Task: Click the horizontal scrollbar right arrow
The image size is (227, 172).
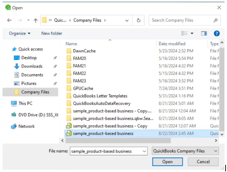Action: pyautogui.click(x=216, y=140)
